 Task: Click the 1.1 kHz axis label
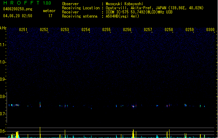[x=3, y=45]
